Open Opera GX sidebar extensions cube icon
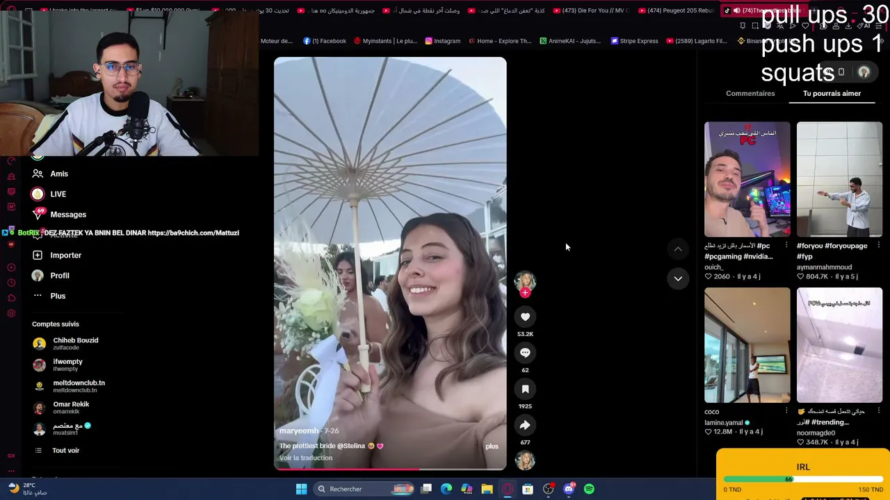This screenshot has width=890, height=500. pos(11,298)
